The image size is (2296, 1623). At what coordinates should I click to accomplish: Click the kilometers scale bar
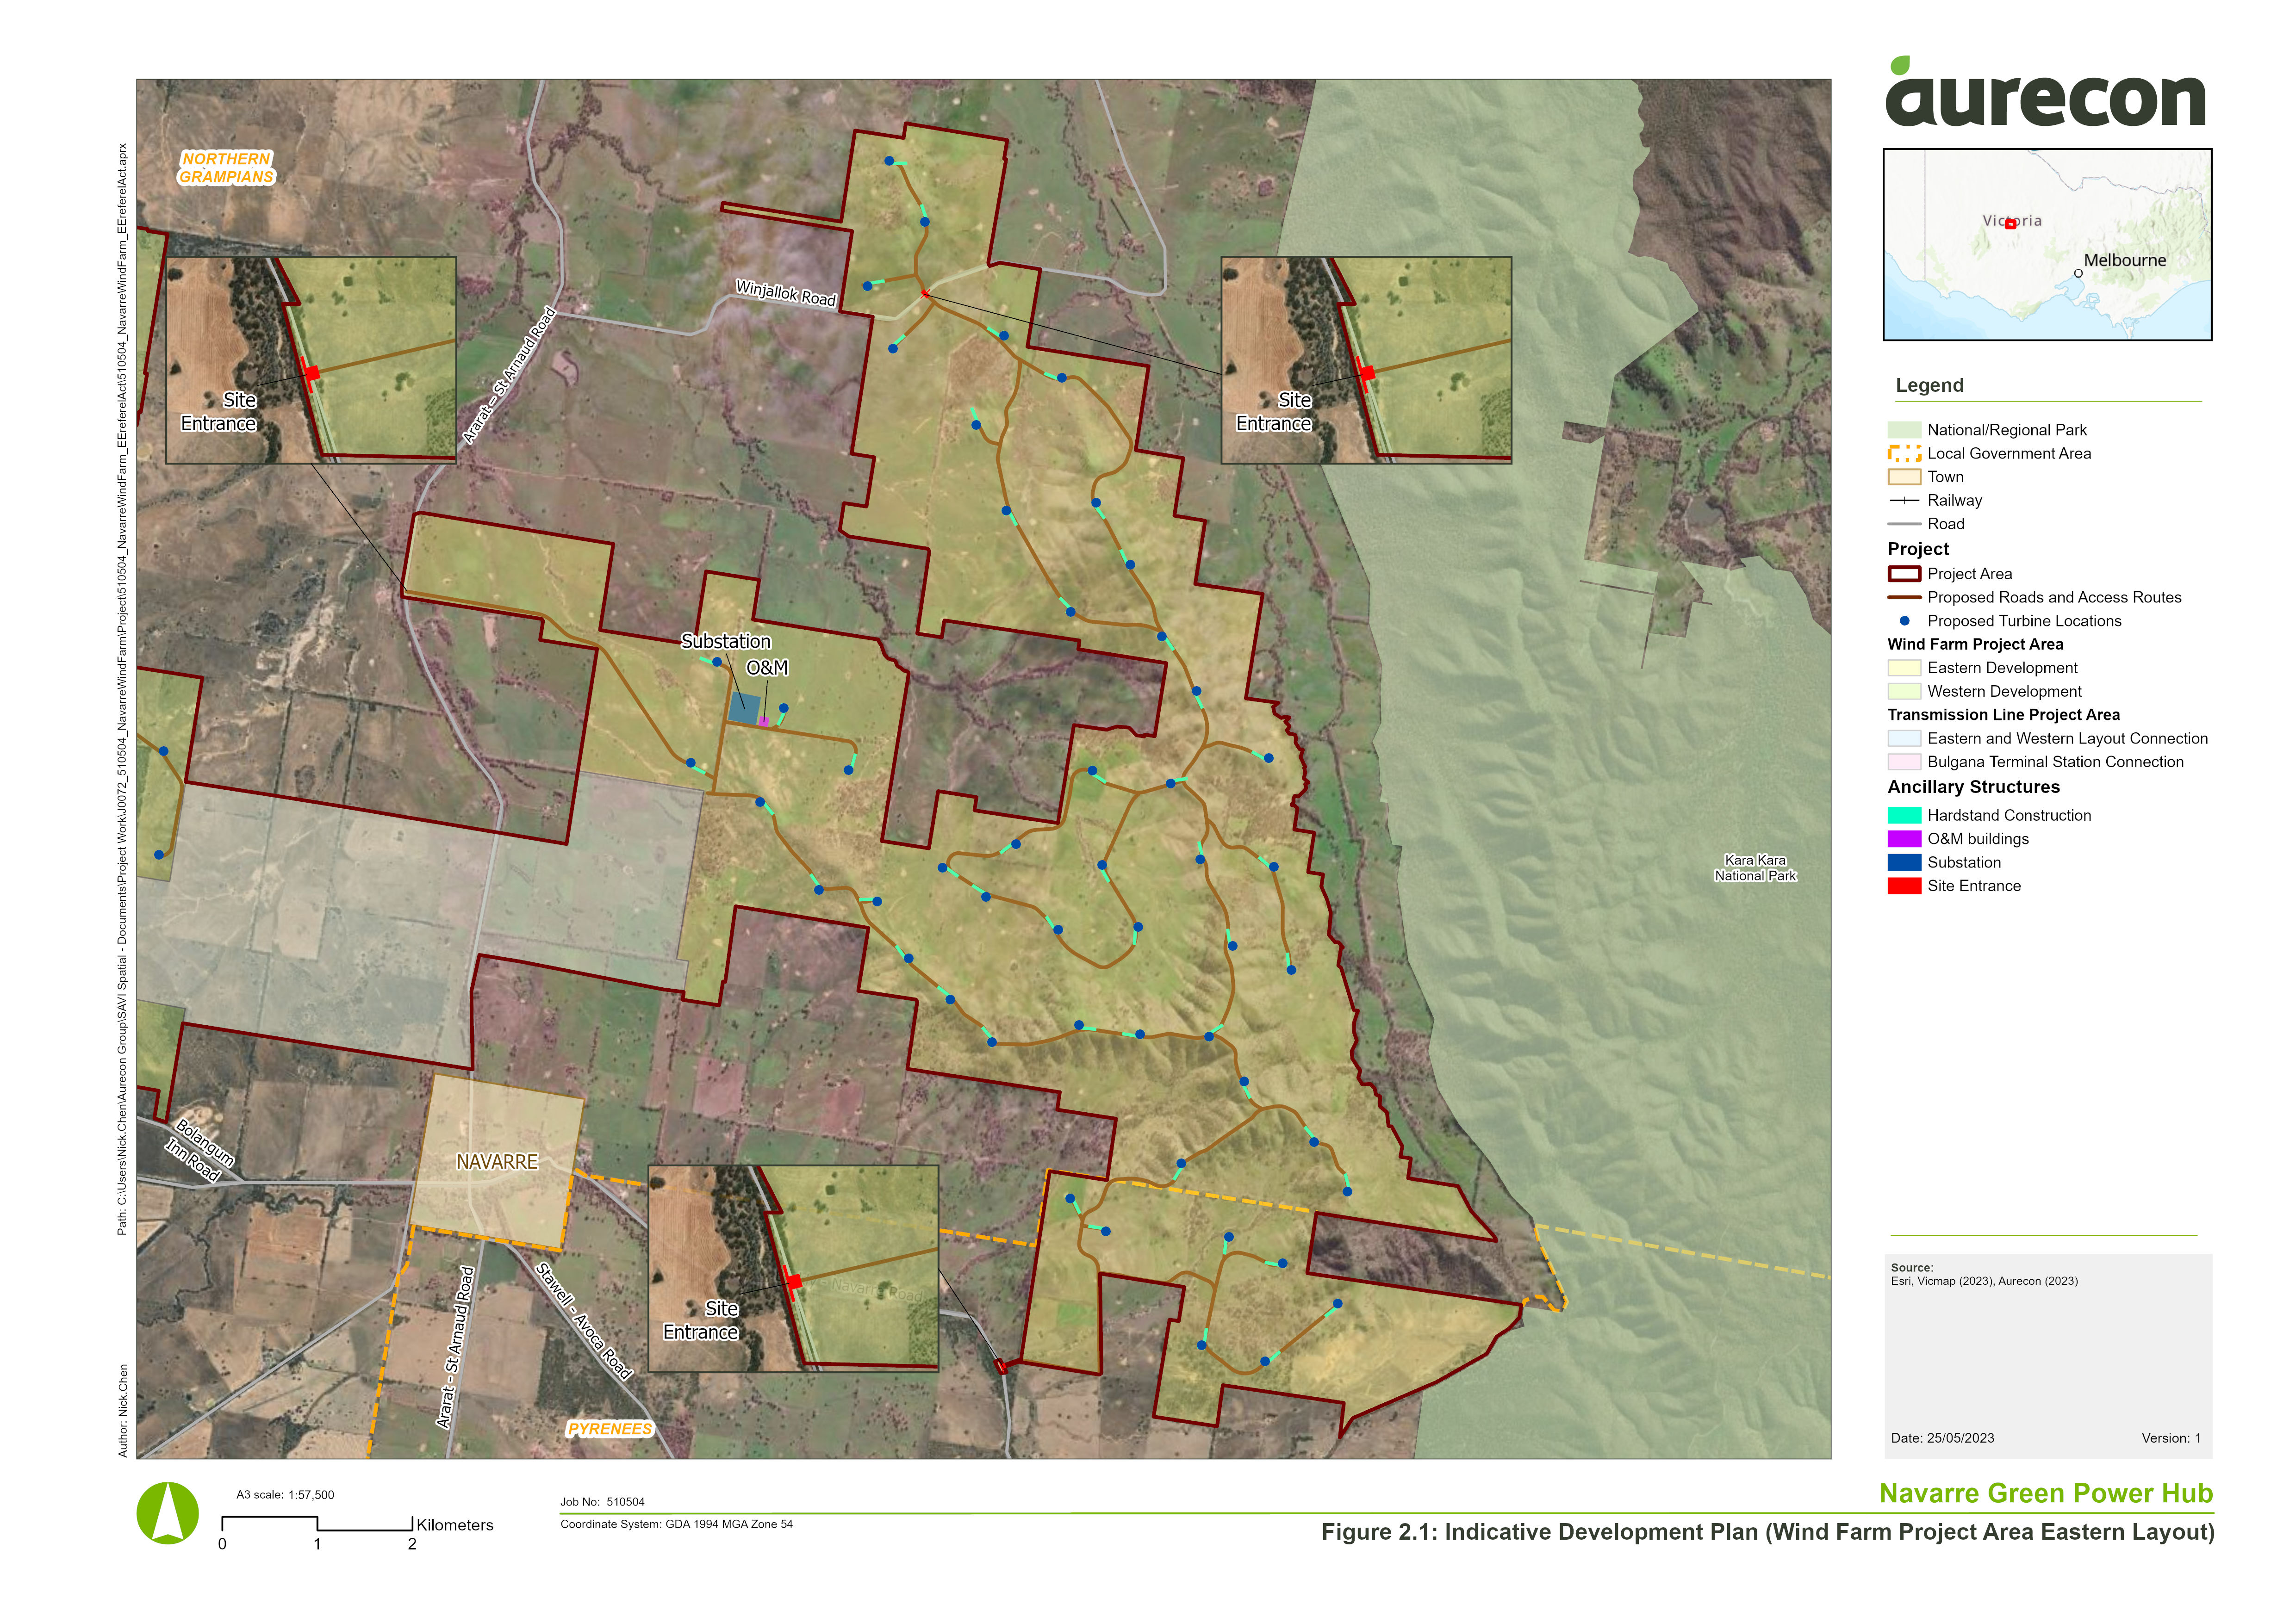317,1524
